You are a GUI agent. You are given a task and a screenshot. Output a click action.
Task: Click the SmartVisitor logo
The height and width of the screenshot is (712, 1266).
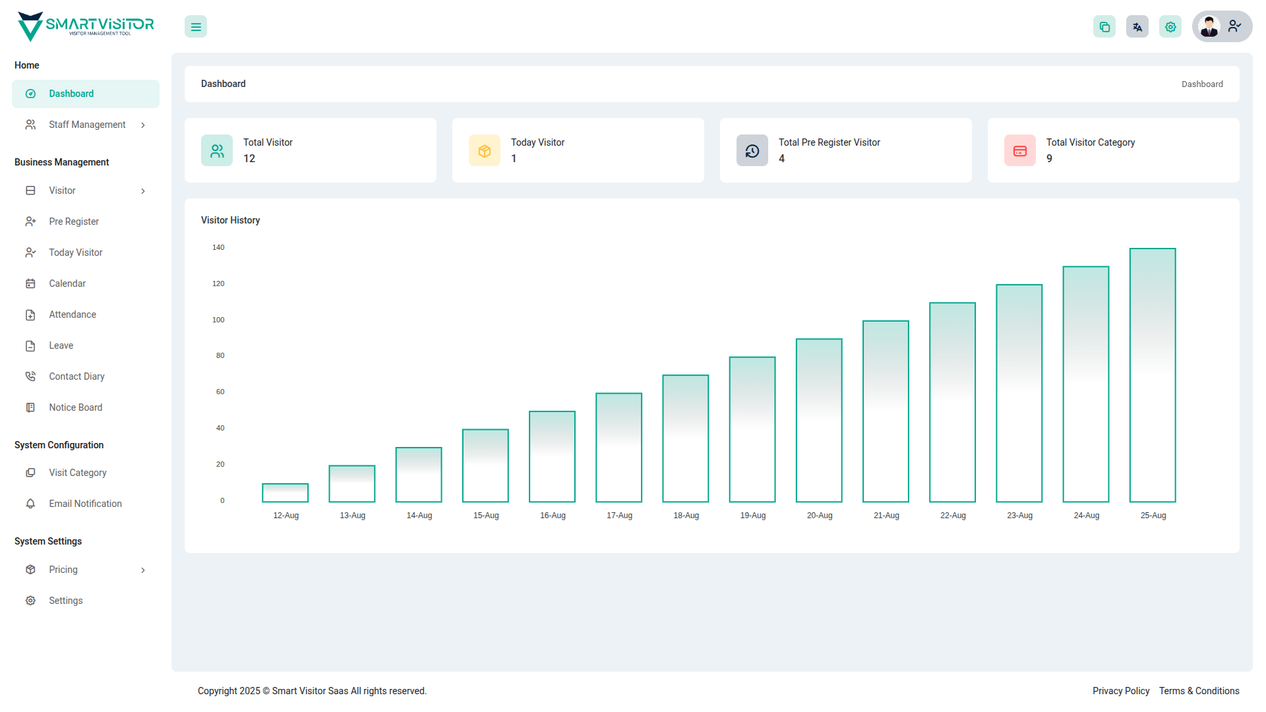click(86, 26)
